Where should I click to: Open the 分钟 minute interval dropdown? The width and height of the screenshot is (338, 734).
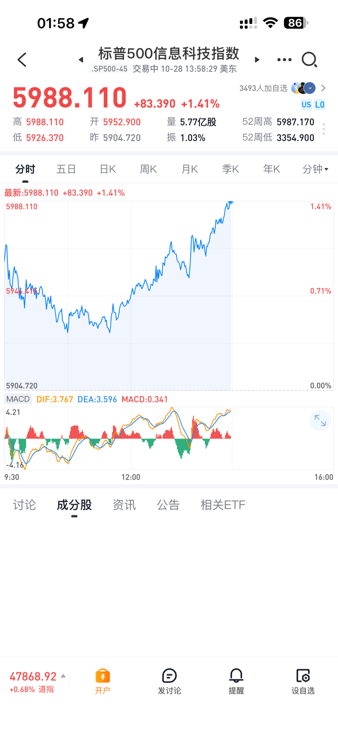click(x=315, y=169)
